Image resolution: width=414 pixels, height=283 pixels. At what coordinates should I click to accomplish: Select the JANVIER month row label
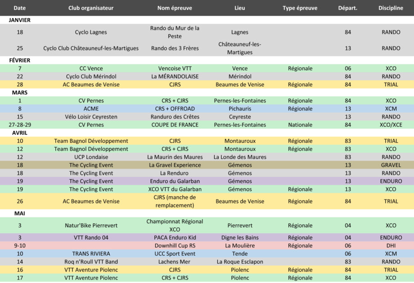(20, 20)
